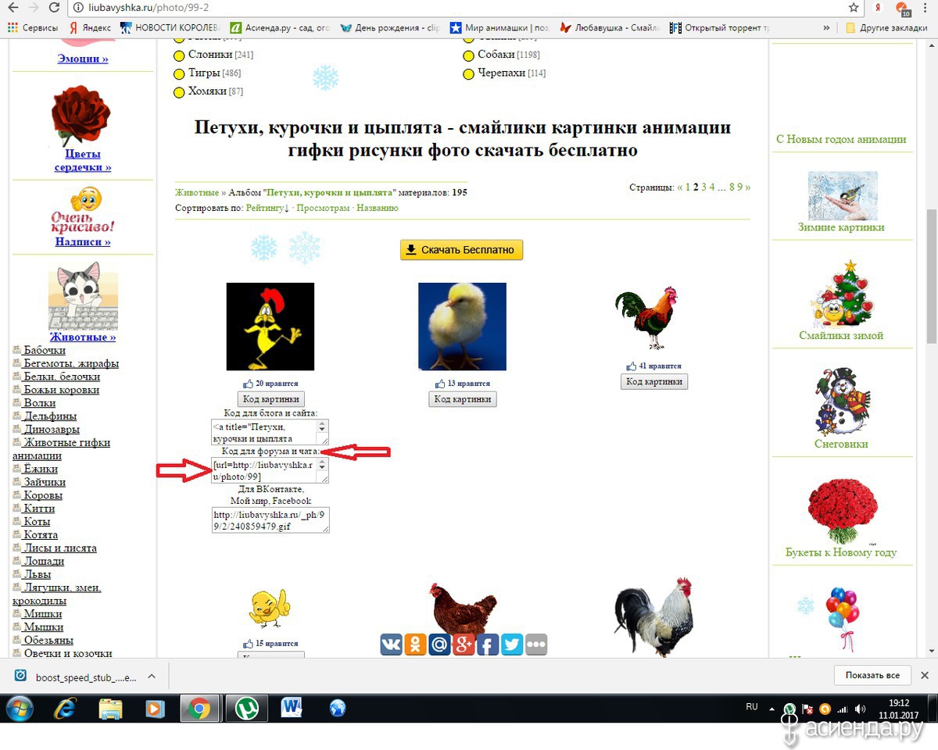The height and width of the screenshot is (750, 938).
Task: Open Windows Explorer folder in taskbar
Action: 110,709
